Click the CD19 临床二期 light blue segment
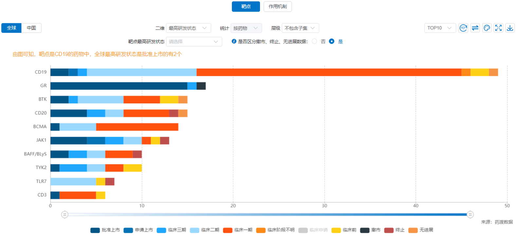516x237 pixels. [142, 72]
